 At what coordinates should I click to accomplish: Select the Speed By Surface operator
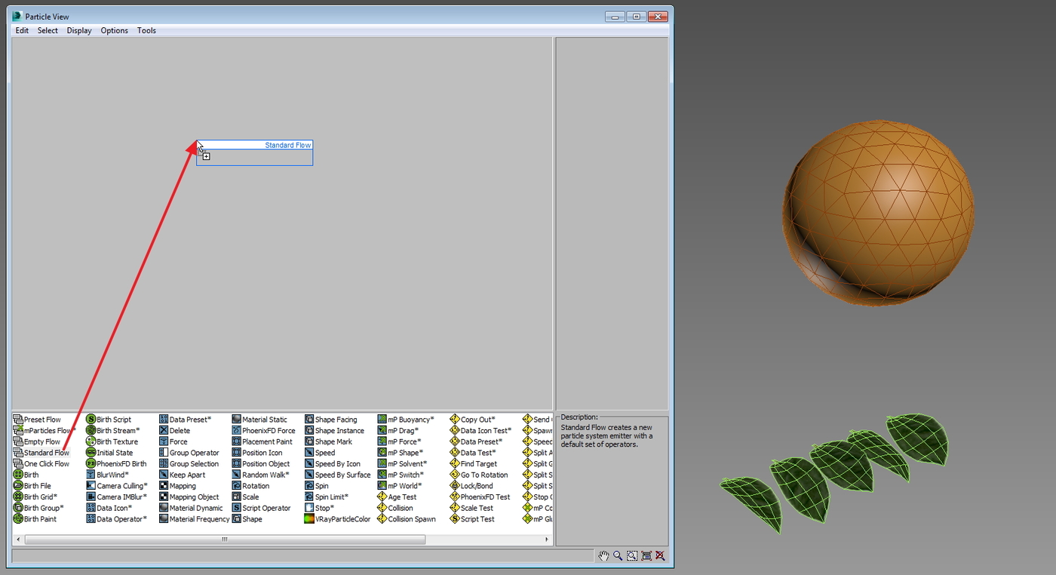click(x=338, y=475)
